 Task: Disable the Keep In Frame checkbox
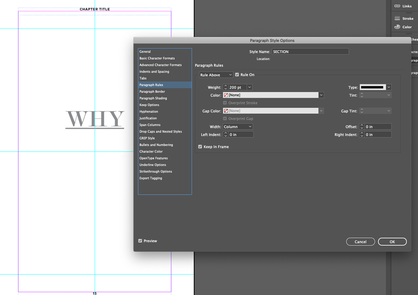coord(200,146)
